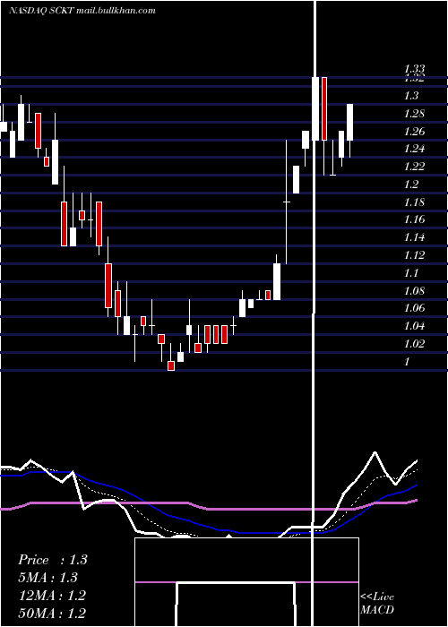
Task: Click the 12MA : 1.2 readout
Action: pos(52,596)
